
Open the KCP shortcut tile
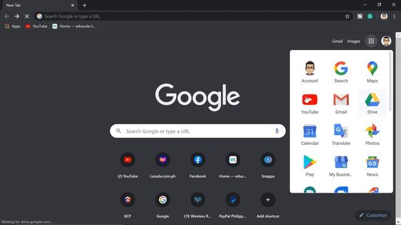(128, 205)
